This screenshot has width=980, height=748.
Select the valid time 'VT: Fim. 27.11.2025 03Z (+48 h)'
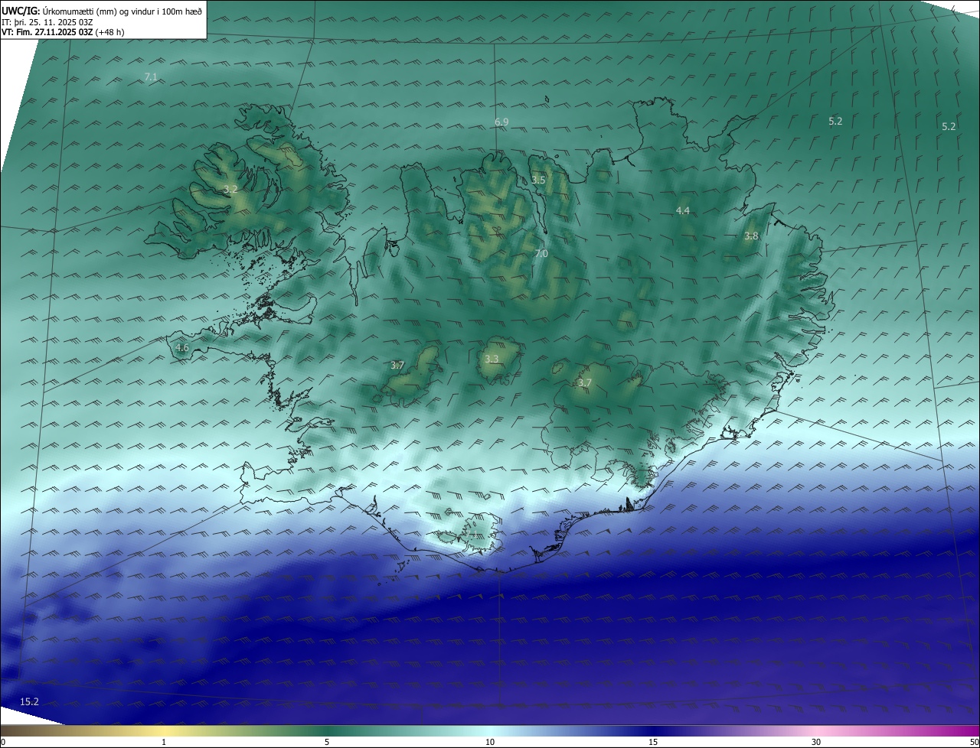pyautogui.click(x=64, y=32)
